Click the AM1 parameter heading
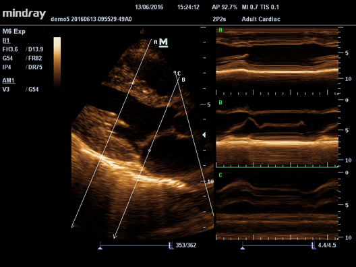356x267 pixels. tap(9, 81)
